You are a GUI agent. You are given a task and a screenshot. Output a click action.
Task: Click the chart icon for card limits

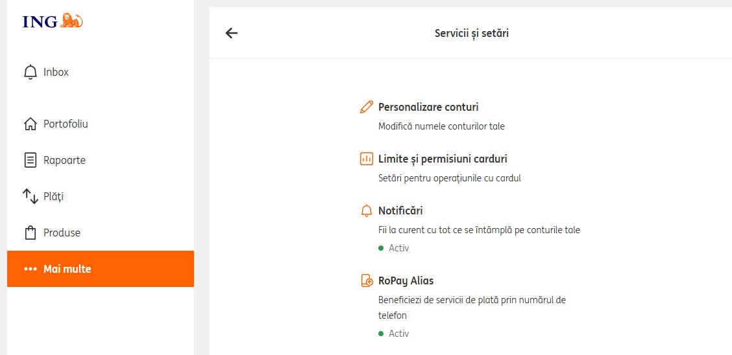[367, 159]
